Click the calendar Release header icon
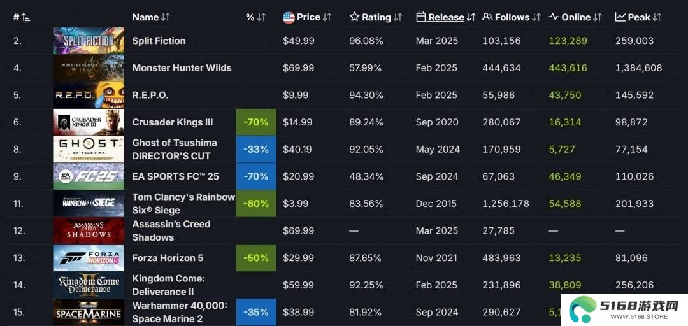Screen dimensions: 688x326 coord(421,17)
